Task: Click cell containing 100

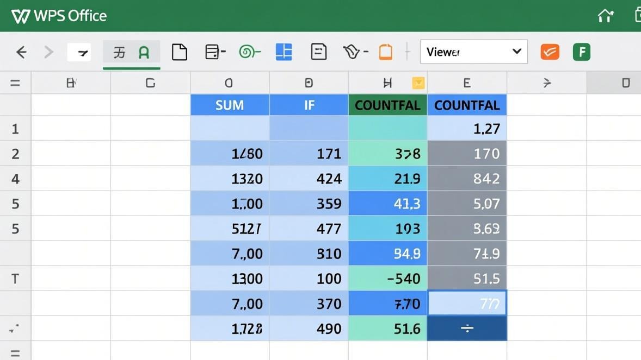Action: (309, 279)
